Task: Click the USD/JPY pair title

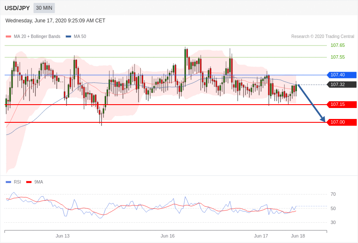Action: coord(17,8)
